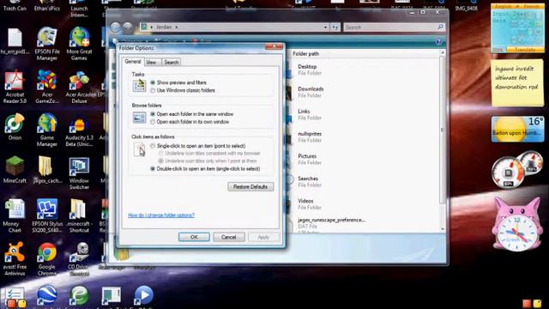549x309 pixels.
Task: Switch to the General tab
Action: coord(133,62)
